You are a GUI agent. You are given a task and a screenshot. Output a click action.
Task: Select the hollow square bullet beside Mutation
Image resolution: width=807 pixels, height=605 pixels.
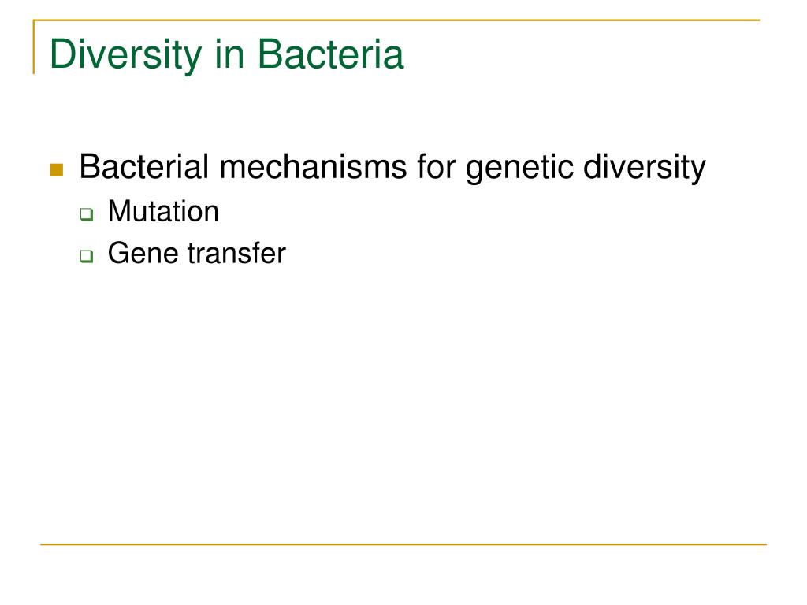click(x=87, y=214)
